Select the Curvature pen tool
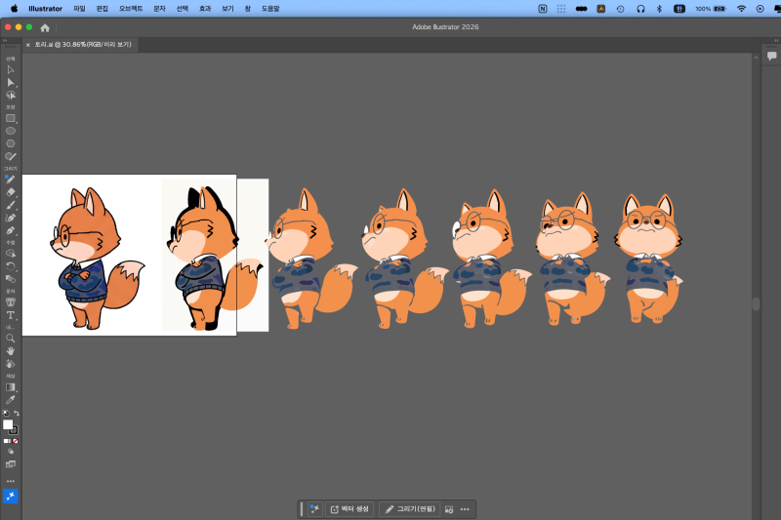 click(x=11, y=218)
